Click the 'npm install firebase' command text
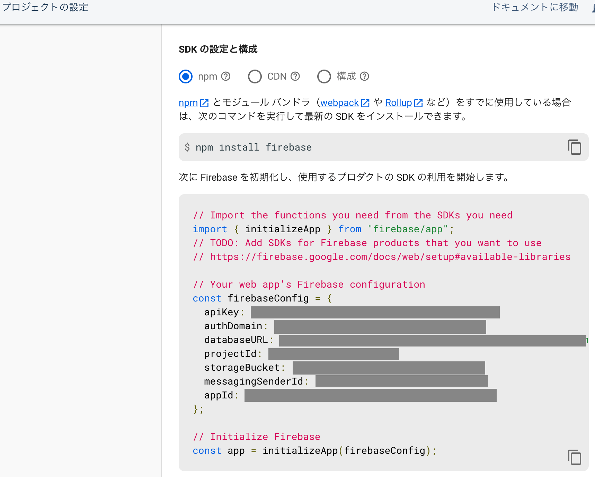The height and width of the screenshot is (477, 595). click(254, 147)
